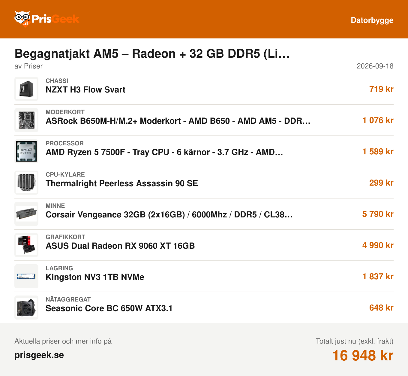Select the Corsair Vengeance 32GB product name

click(169, 215)
